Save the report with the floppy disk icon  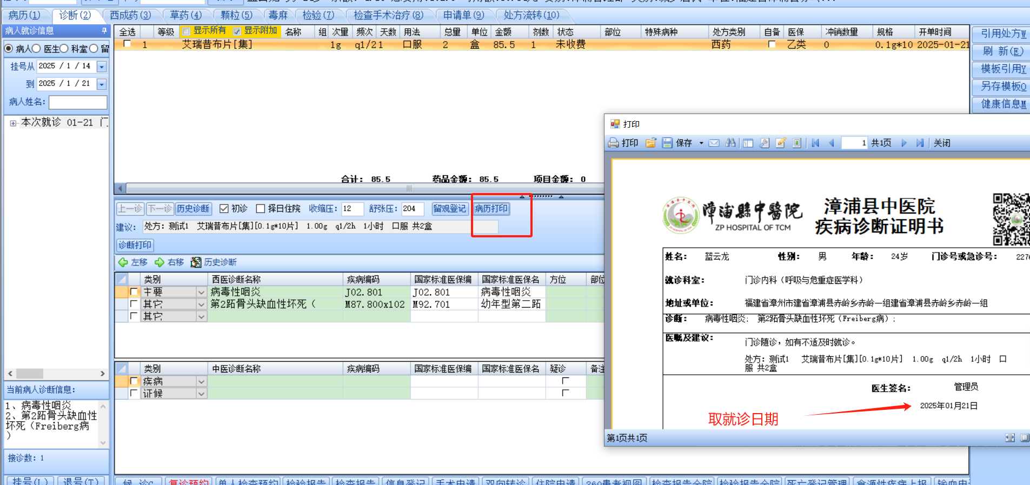(667, 143)
